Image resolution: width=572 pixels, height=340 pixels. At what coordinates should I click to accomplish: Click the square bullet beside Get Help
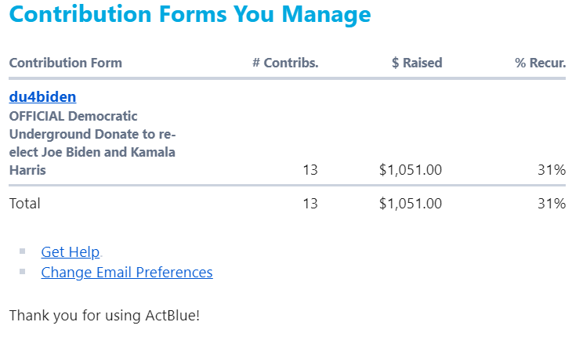click(23, 251)
